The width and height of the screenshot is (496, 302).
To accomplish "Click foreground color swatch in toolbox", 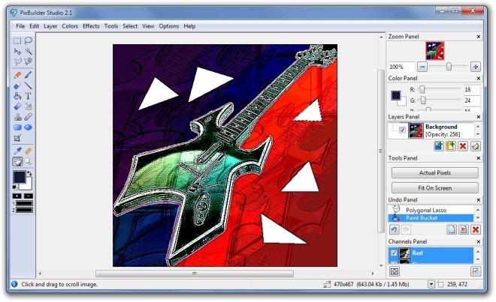I will (19, 177).
